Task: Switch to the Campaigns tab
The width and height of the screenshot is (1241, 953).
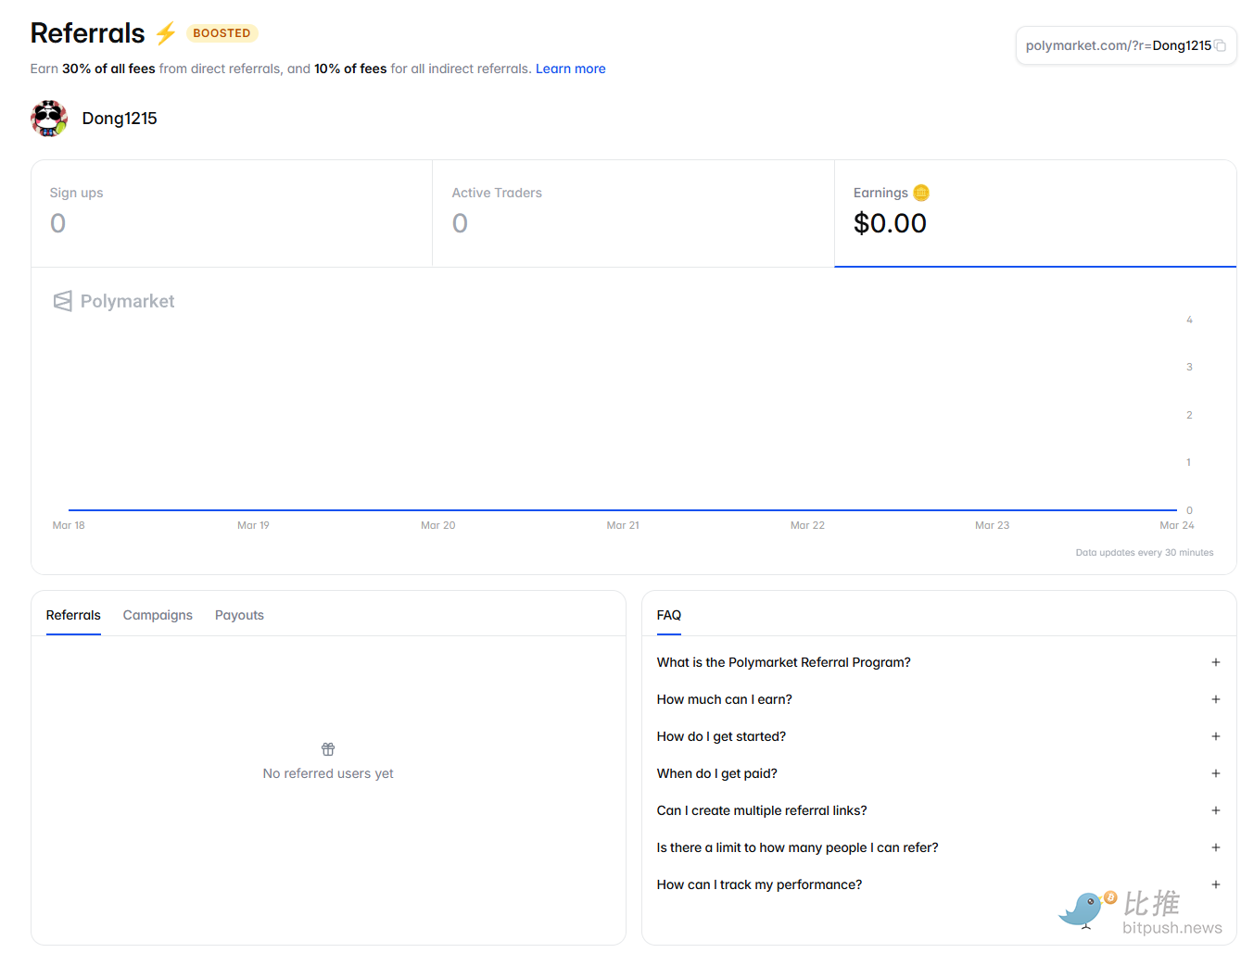Action: pyautogui.click(x=158, y=615)
